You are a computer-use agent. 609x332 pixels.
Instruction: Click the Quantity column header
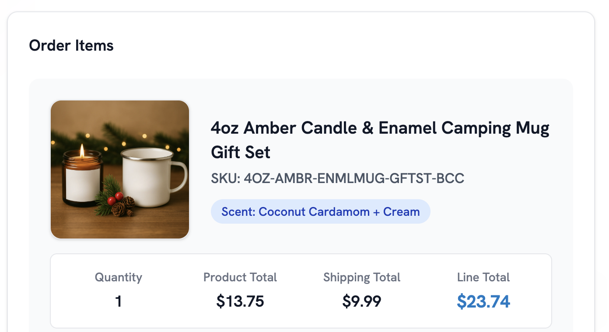point(118,277)
